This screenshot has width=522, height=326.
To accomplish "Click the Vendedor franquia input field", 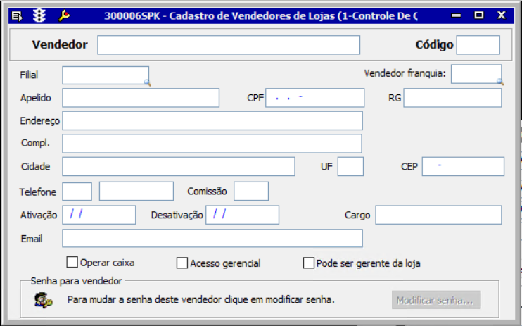I will (x=476, y=74).
